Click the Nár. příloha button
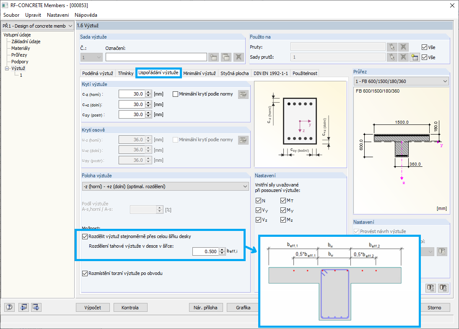459x329 pixels. click(206, 307)
